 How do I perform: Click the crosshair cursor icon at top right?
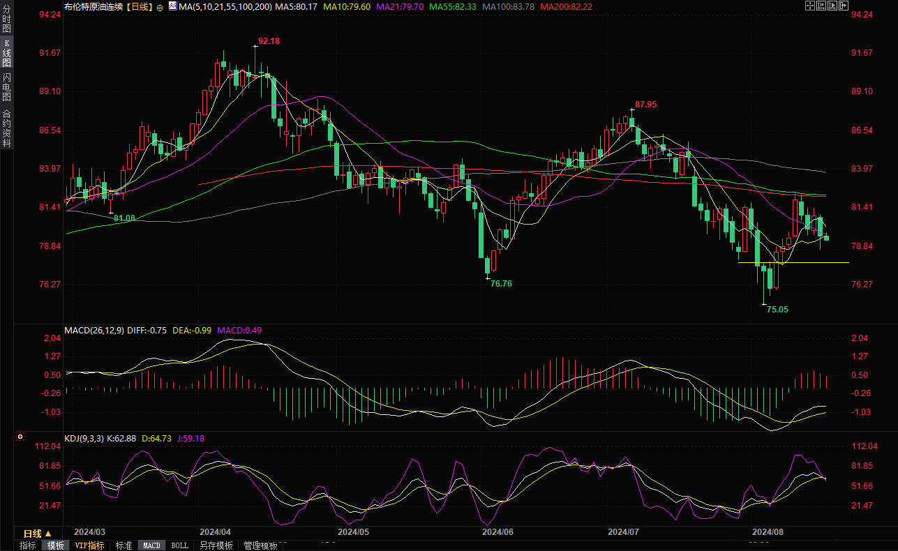point(810,6)
